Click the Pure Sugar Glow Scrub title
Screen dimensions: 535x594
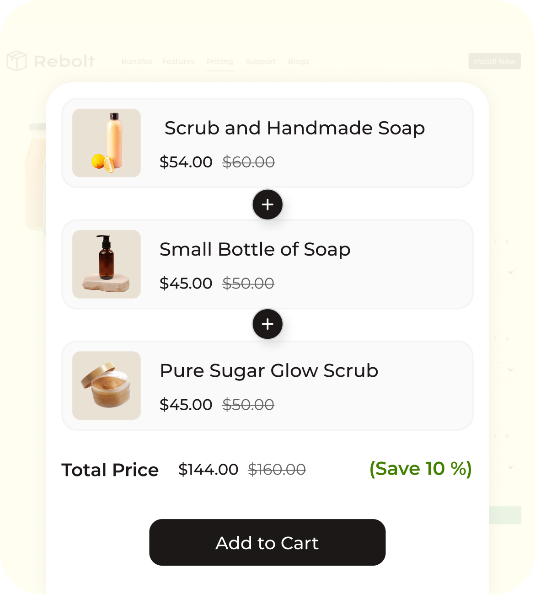(x=269, y=370)
